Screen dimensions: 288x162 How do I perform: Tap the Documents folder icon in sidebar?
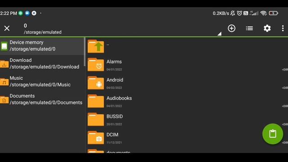click(4, 100)
